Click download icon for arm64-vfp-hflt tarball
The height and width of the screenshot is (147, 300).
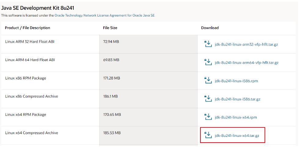click(208, 62)
